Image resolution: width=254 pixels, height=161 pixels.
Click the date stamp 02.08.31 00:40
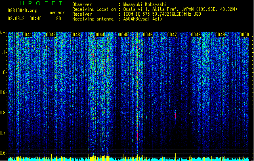tap(25, 19)
